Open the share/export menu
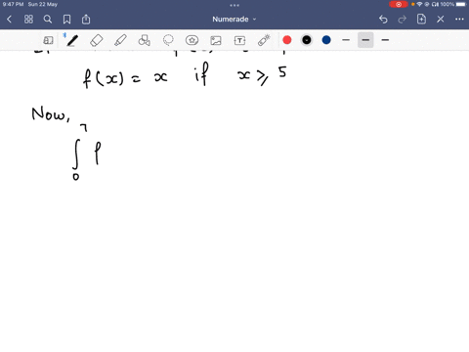Image resolution: width=469 pixels, height=352 pixels. pos(86,20)
